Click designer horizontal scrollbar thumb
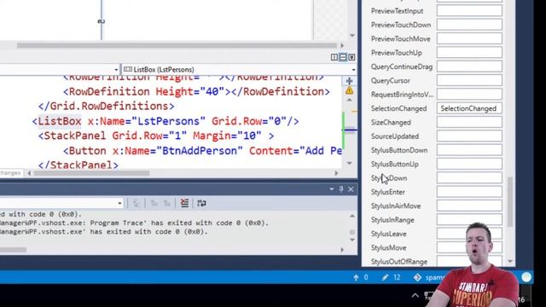The width and height of the screenshot is (546, 307). 177,45
